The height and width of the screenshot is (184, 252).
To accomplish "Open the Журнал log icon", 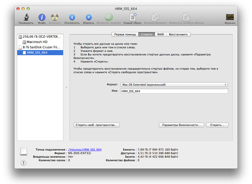I will tap(230, 18).
